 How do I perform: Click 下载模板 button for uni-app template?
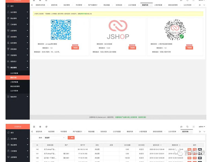click(x=75, y=48)
